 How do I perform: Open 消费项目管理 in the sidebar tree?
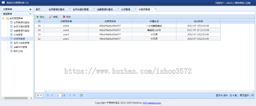click(x=20, y=47)
